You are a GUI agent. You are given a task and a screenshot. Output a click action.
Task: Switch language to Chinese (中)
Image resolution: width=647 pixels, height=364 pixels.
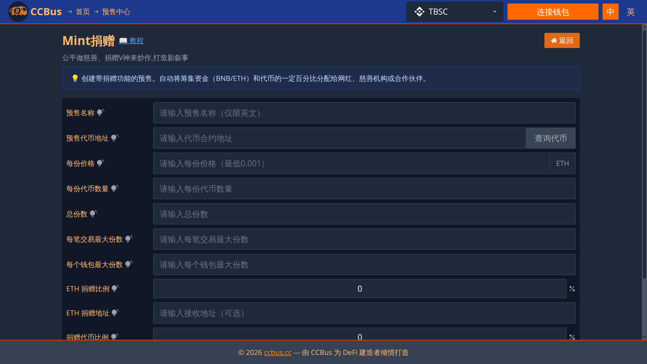[x=610, y=12]
